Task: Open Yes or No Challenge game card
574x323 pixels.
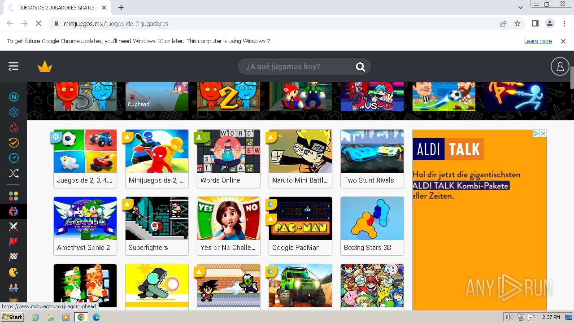Action: coord(229,226)
